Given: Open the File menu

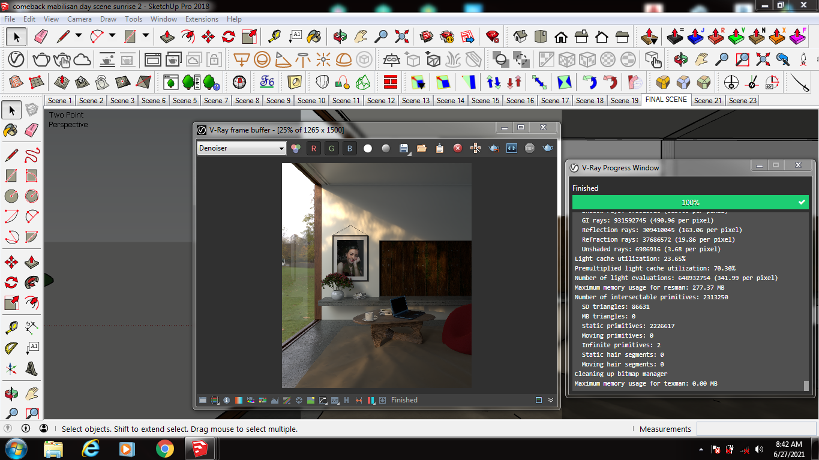Looking at the screenshot, I should click(x=10, y=19).
